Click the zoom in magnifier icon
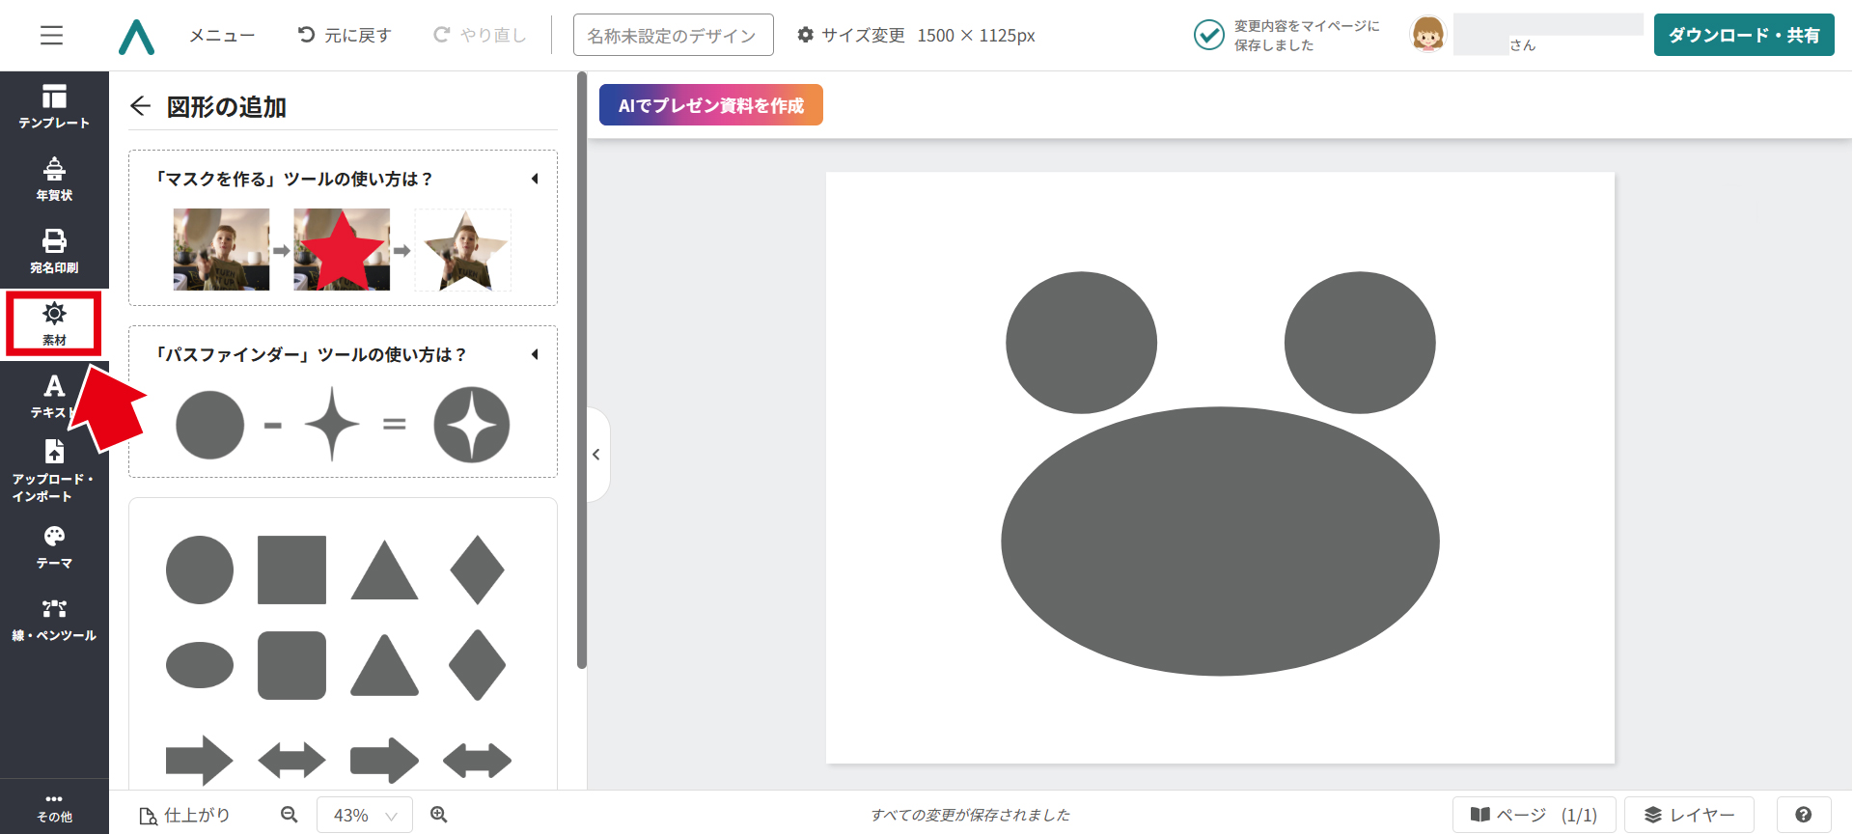This screenshot has width=1853, height=834. [x=439, y=815]
